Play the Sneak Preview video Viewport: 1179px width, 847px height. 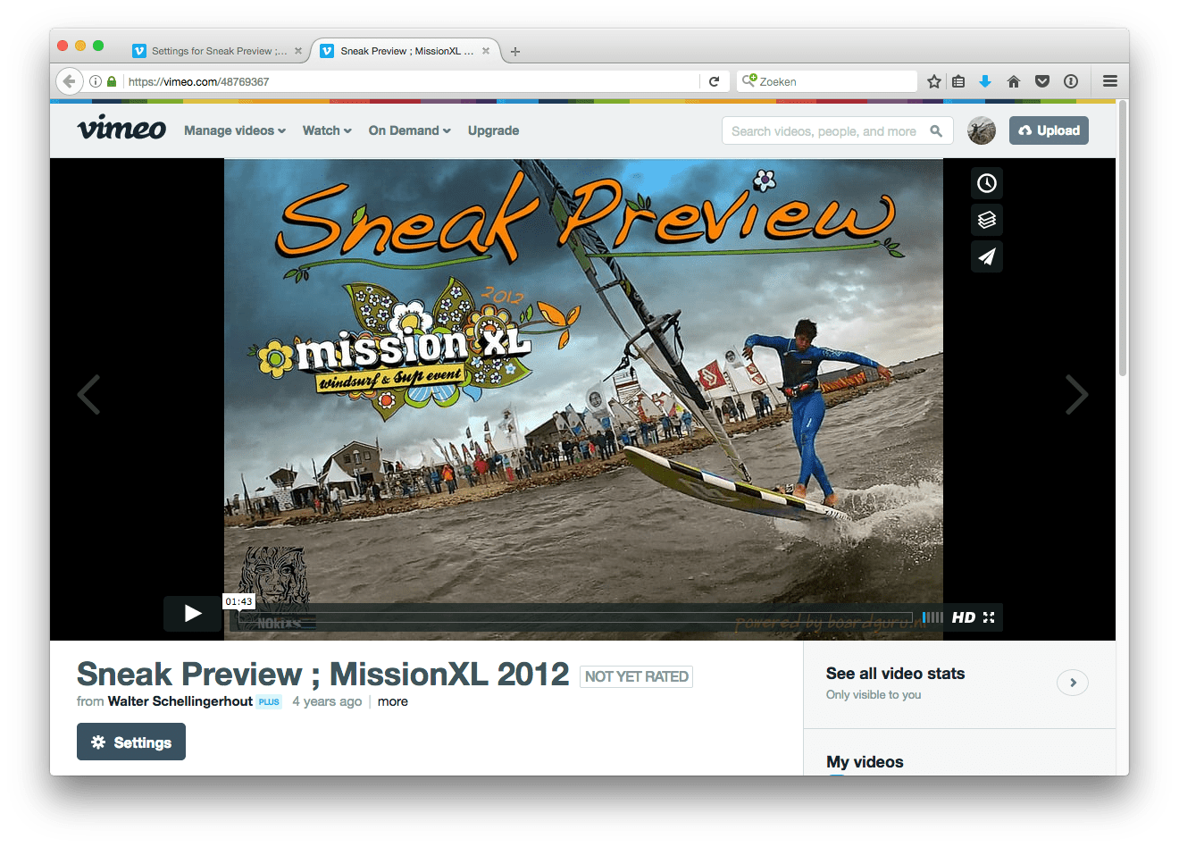tap(192, 613)
